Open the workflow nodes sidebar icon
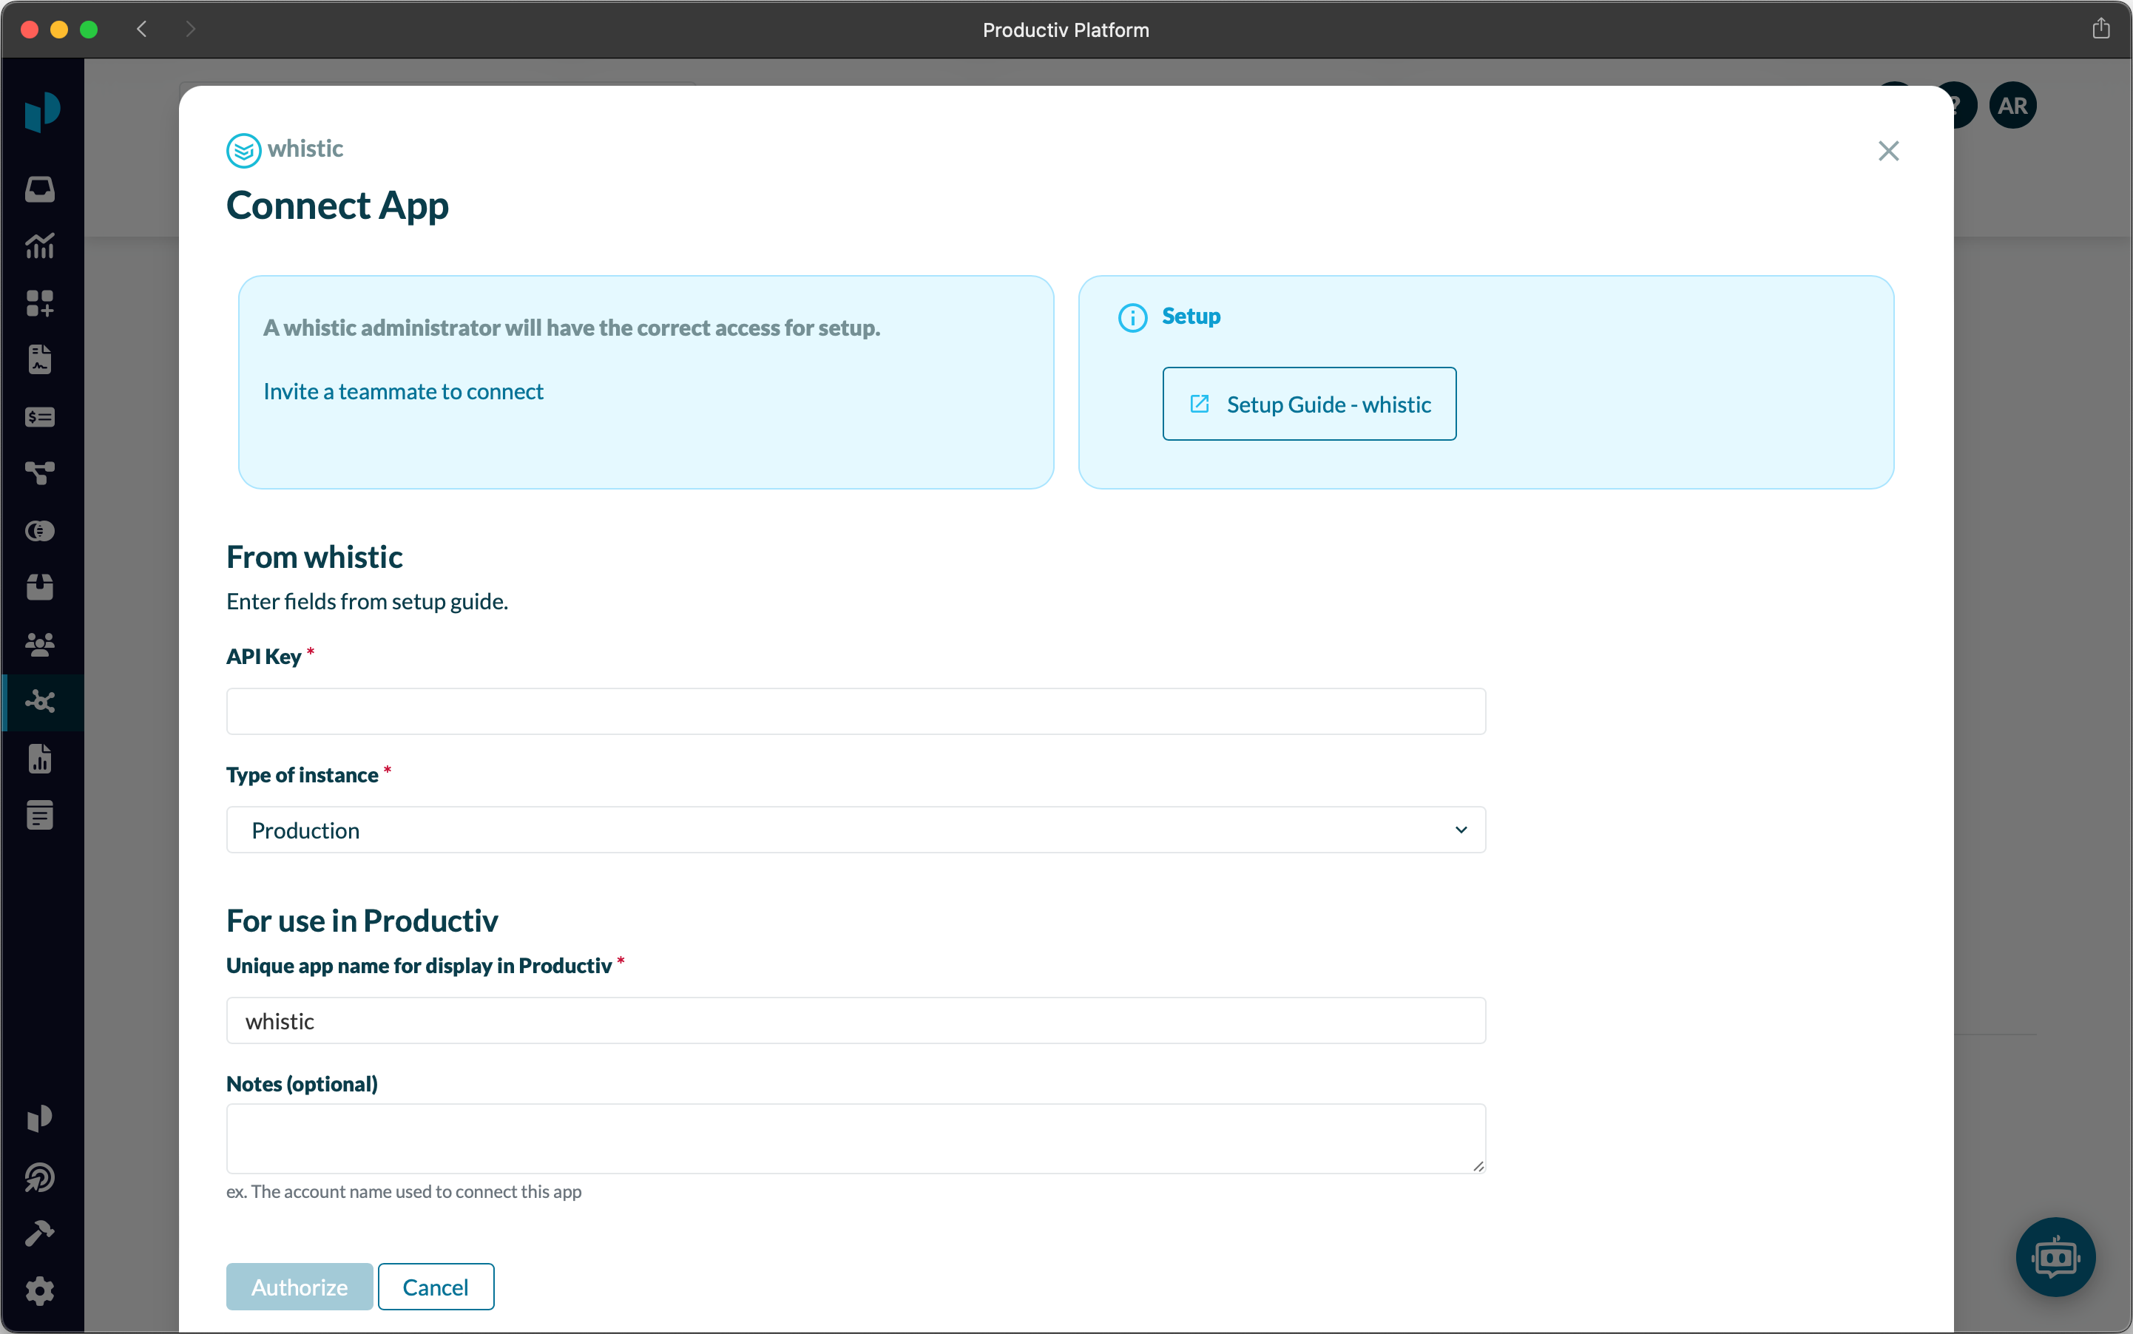This screenshot has height=1334, width=2133. pyautogui.click(x=40, y=474)
